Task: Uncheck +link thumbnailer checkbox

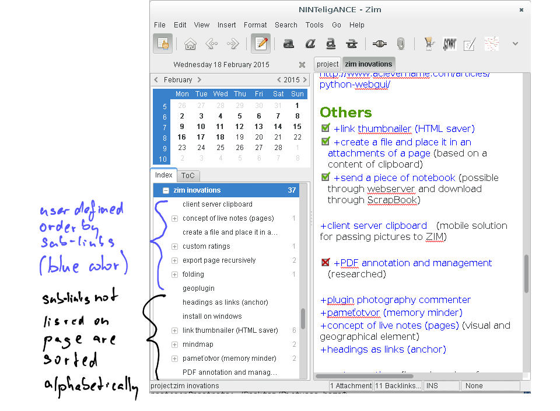Action: point(325,128)
